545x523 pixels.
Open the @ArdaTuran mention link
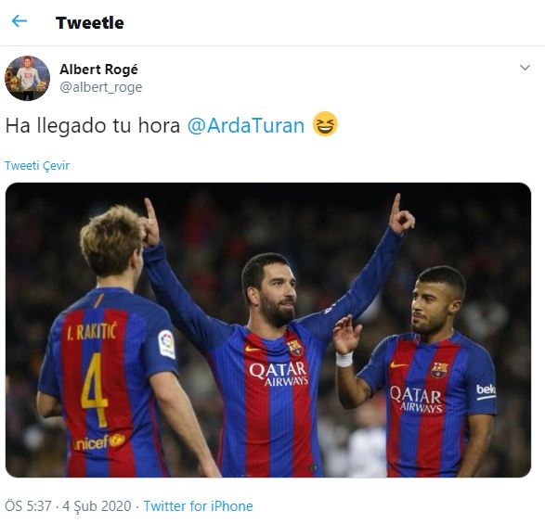point(246,125)
